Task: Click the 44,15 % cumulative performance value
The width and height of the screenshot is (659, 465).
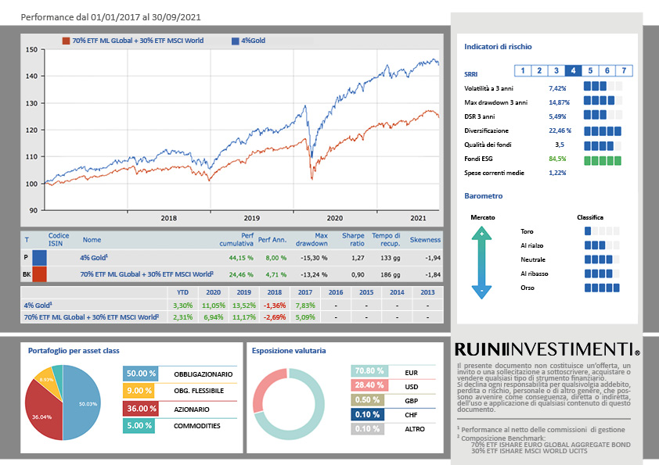Action: click(x=241, y=258)
